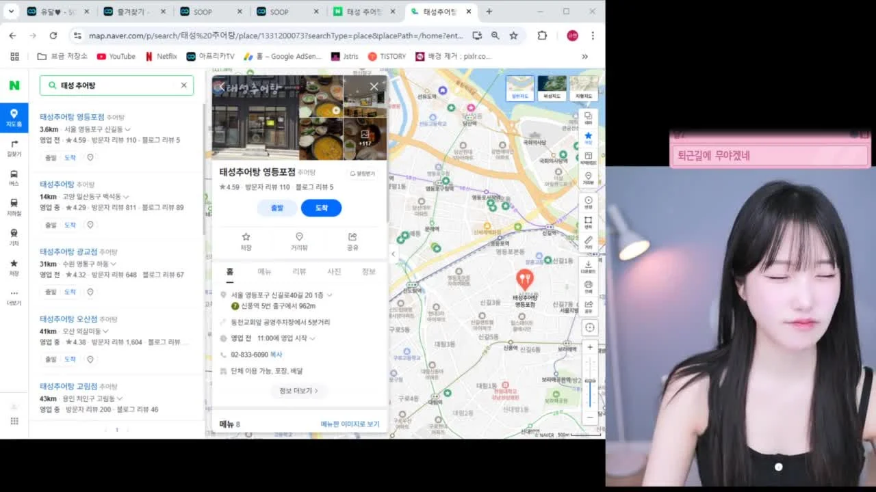Expand address dropdown for 오산 외삼미동 result
Viewport: 876px width, 492px height.
click(x=105, y=331)
